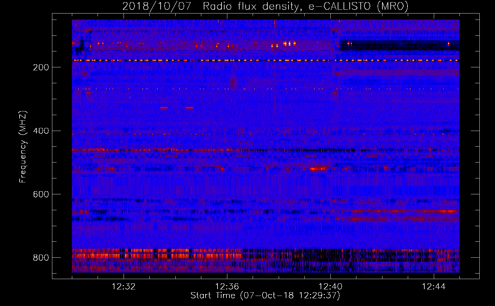The width and height of the screenshot is (495, 306).
Task: Click the 'Frequency (MHZ)' axis label
Action: [23, 147]
